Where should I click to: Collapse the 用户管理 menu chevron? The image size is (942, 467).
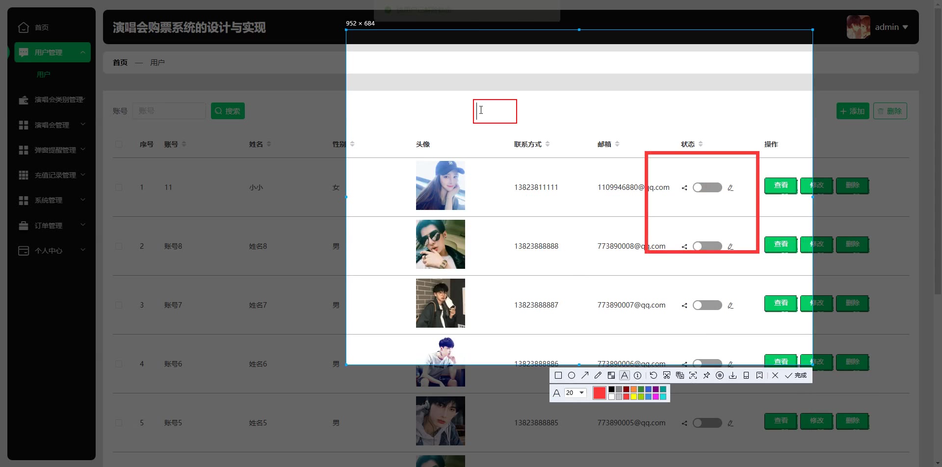[83, 52]
